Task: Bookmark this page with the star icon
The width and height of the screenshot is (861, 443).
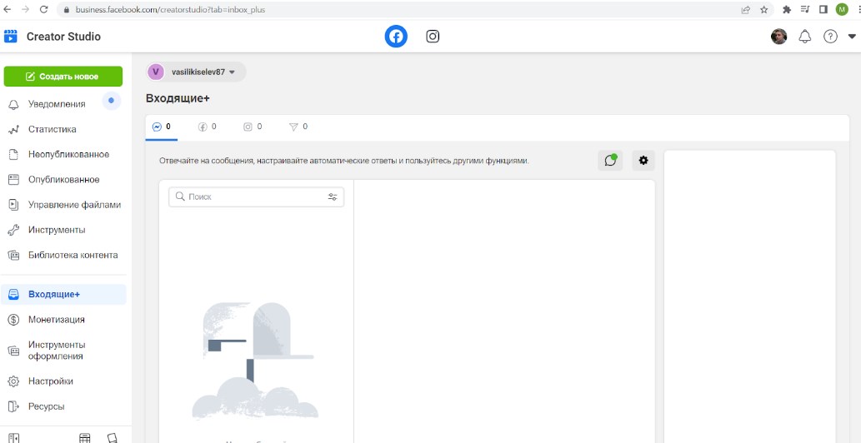Action: point(763,10)
